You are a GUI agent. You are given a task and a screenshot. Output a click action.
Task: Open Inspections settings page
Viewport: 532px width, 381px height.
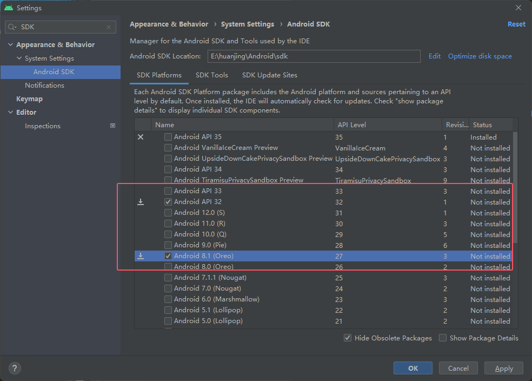(x=43, y=126)
